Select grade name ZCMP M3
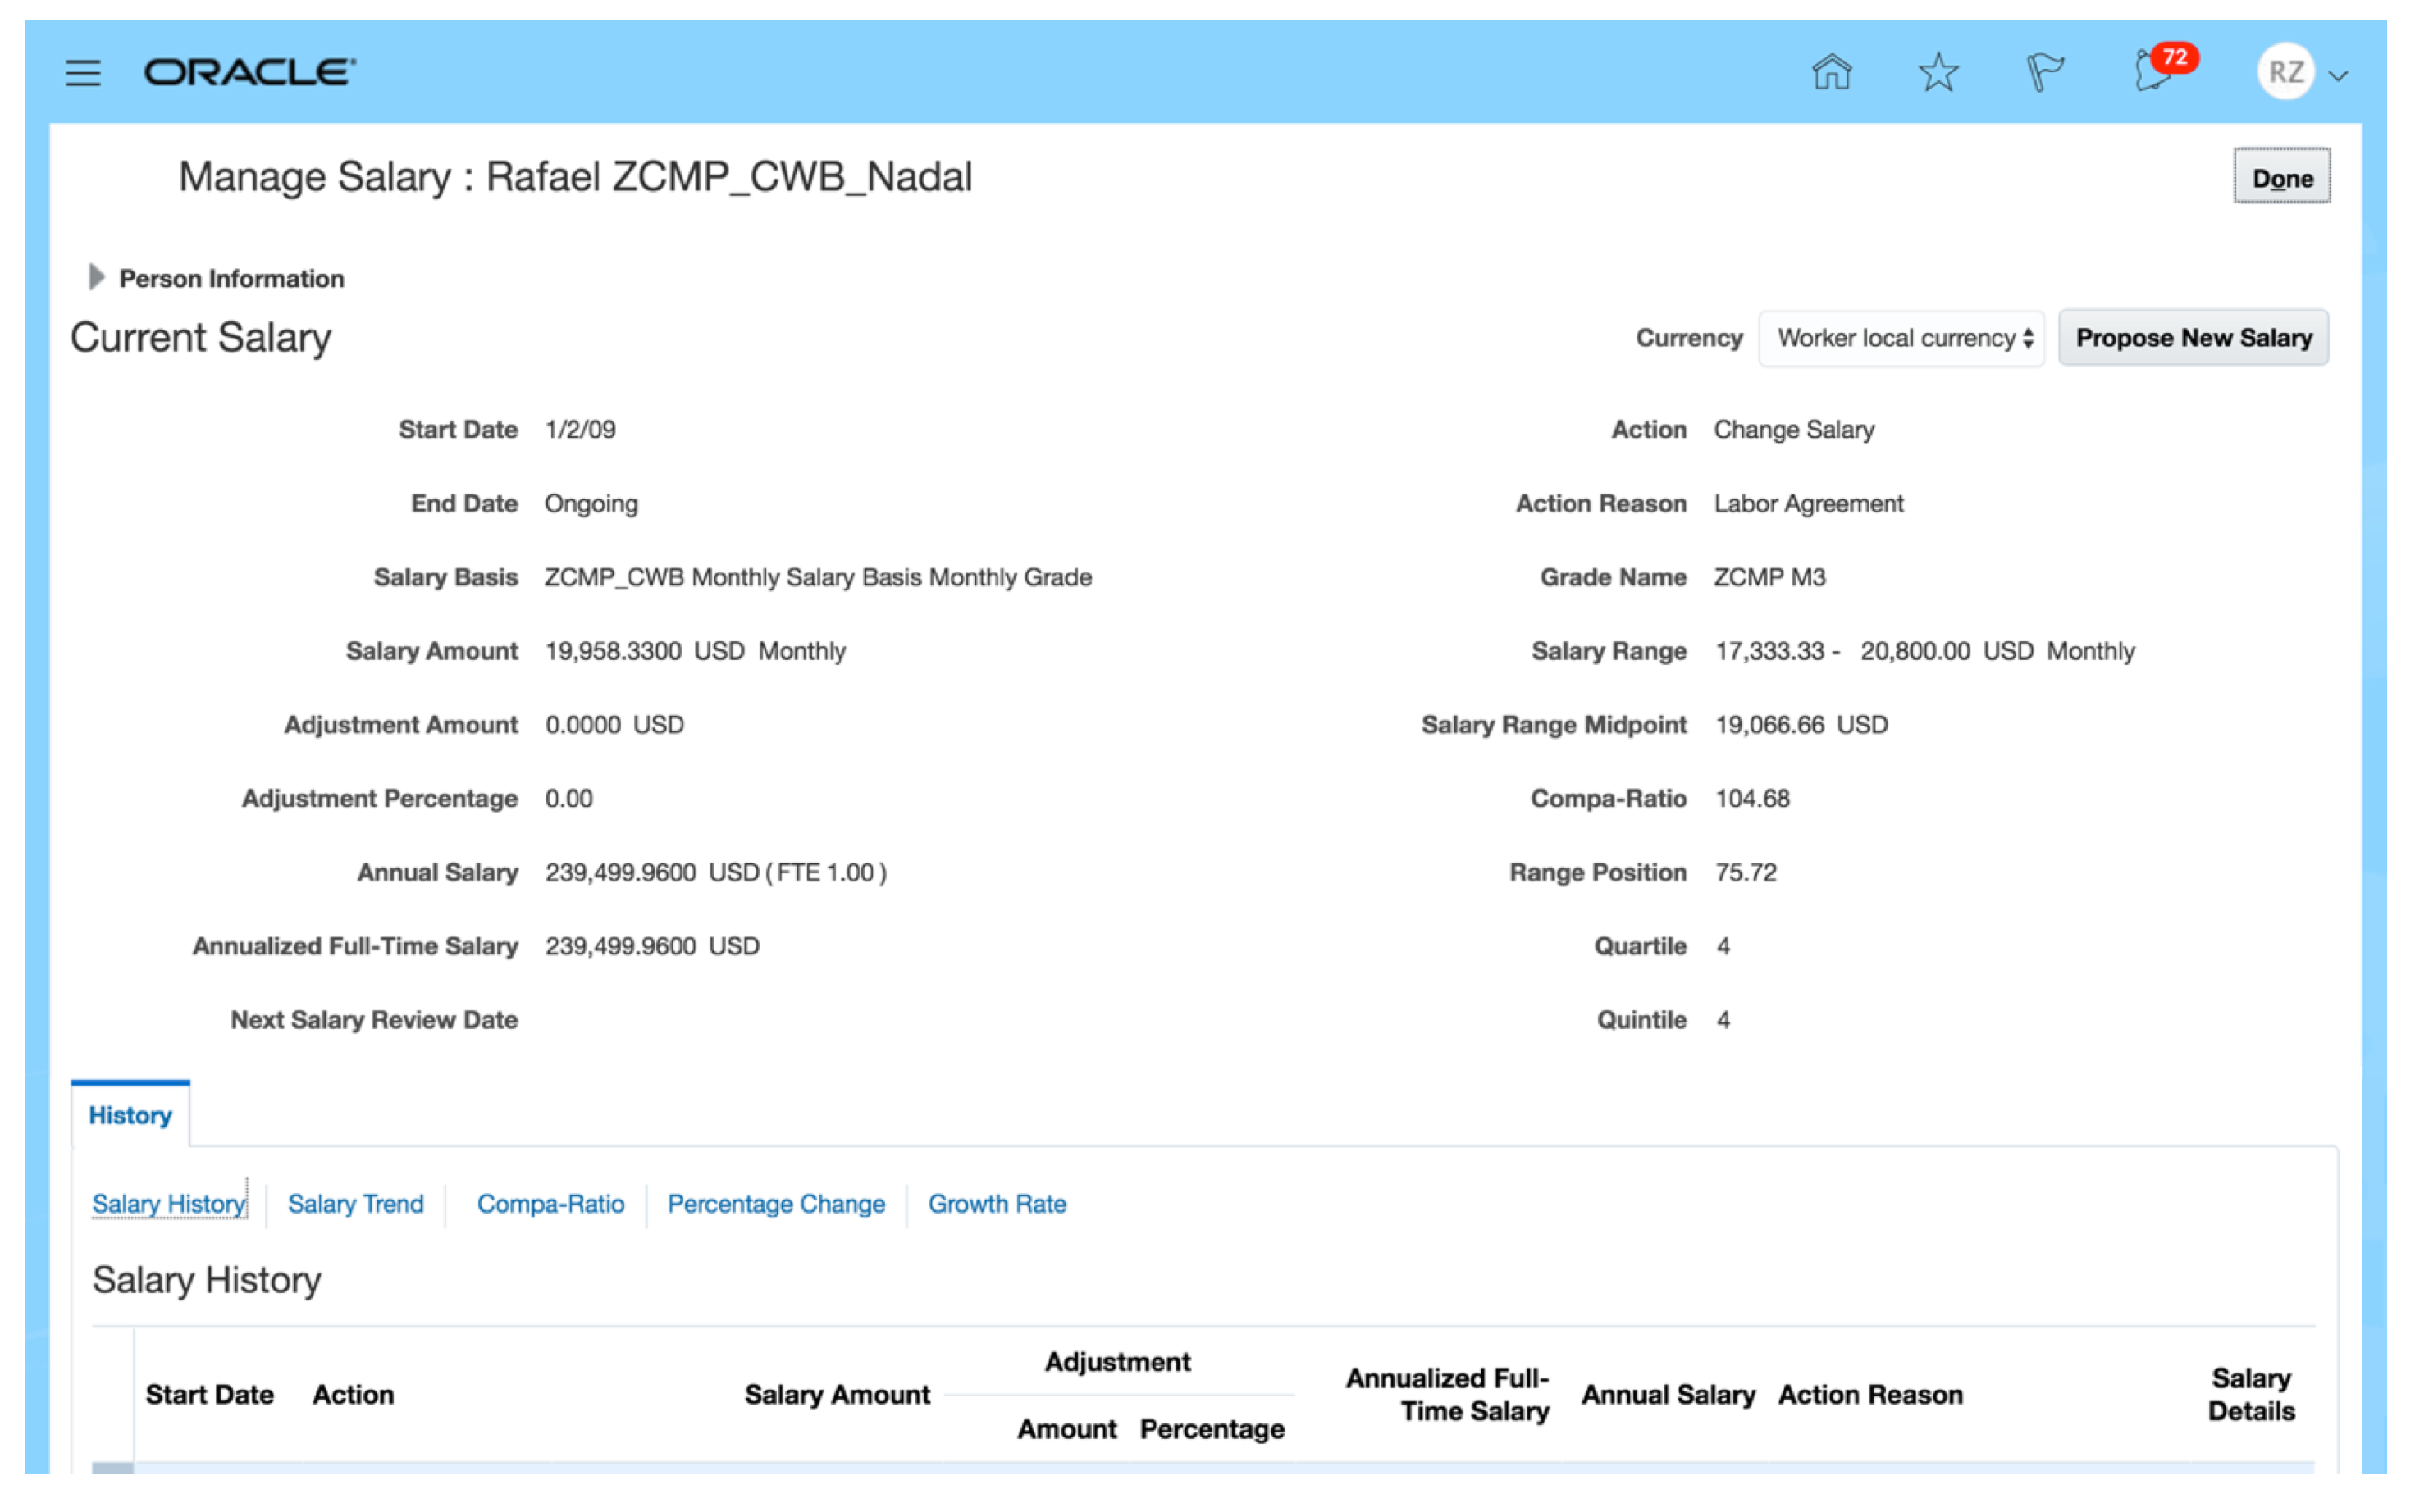 click(1769, 577)
